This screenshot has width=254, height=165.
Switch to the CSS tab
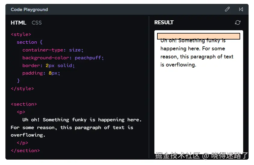pos(37,22)
